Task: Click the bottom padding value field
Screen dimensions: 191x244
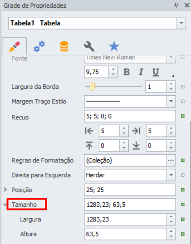Action: [156, 146]
